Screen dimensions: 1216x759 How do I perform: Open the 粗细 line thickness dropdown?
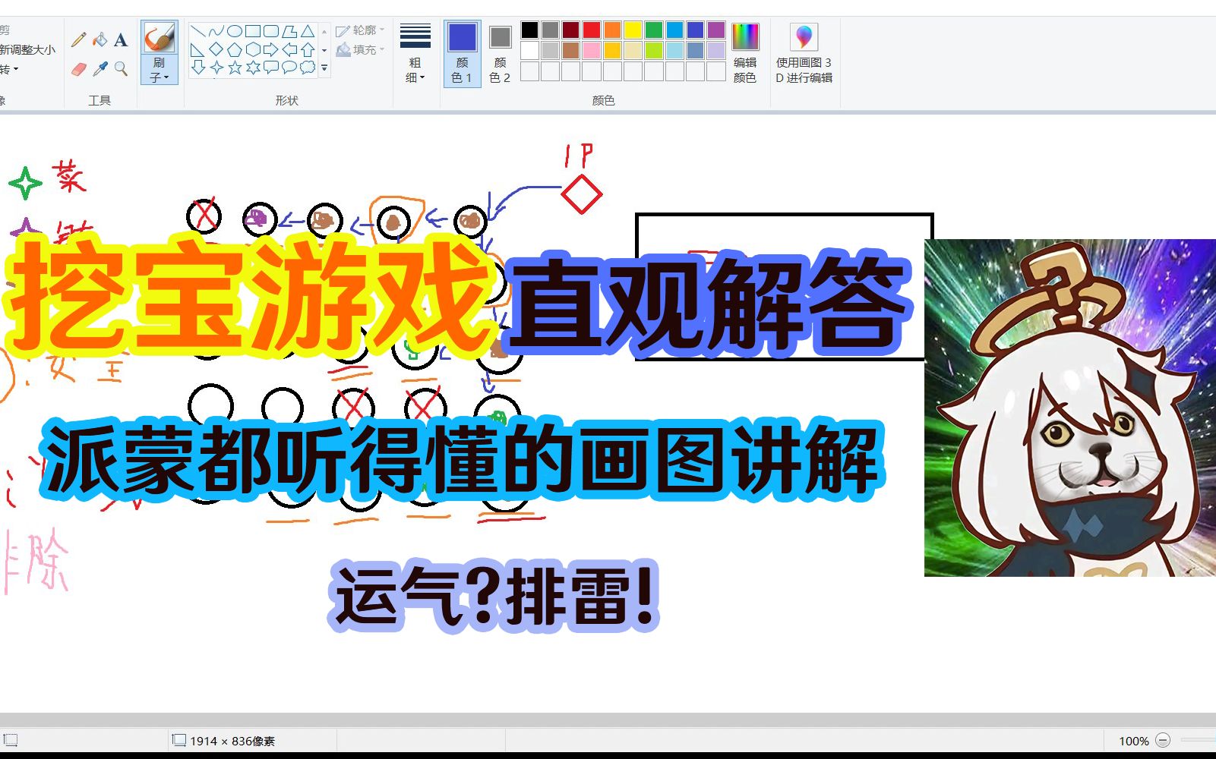(415, 68)
